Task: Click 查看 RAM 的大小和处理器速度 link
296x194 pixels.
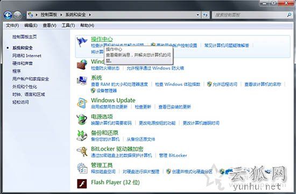Action: (119, 84)
